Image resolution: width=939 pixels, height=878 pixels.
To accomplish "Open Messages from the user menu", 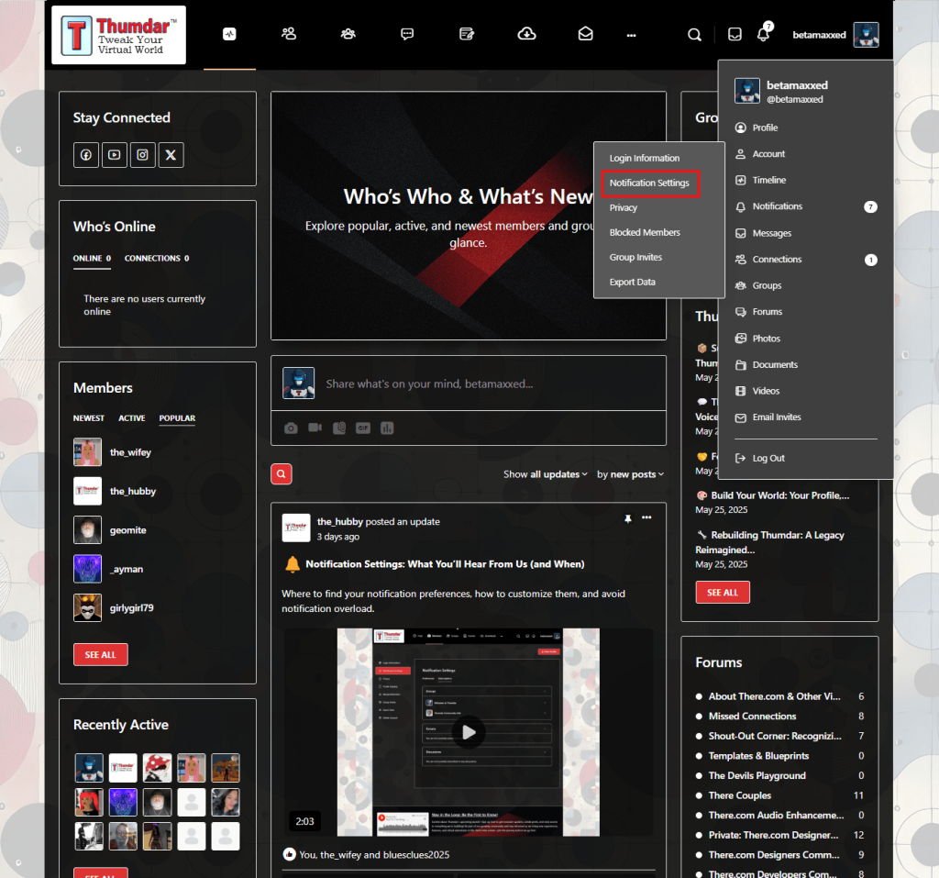I will coord(763,233).
